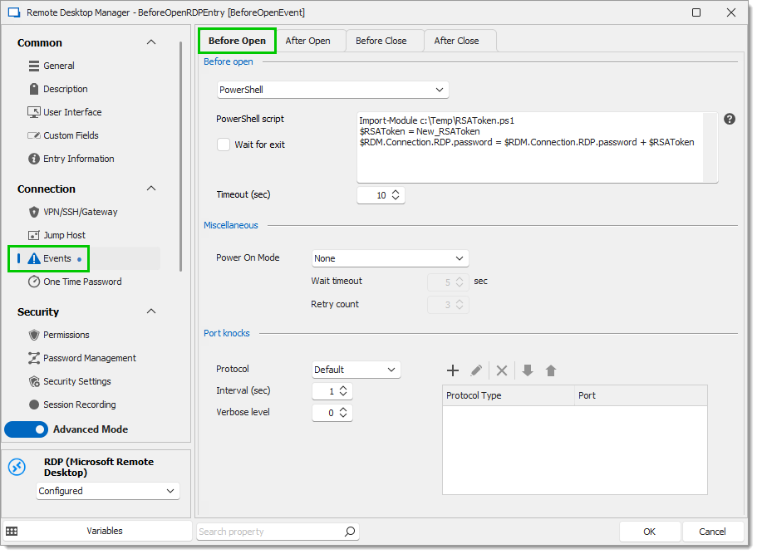This screenshot has width=757, height=554.
Task: Click the Description clipboard icon
Action: click(x=34, y=89)
